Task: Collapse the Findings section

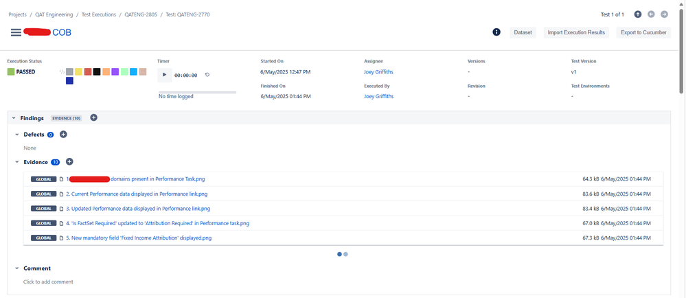Action: point(14,118)
